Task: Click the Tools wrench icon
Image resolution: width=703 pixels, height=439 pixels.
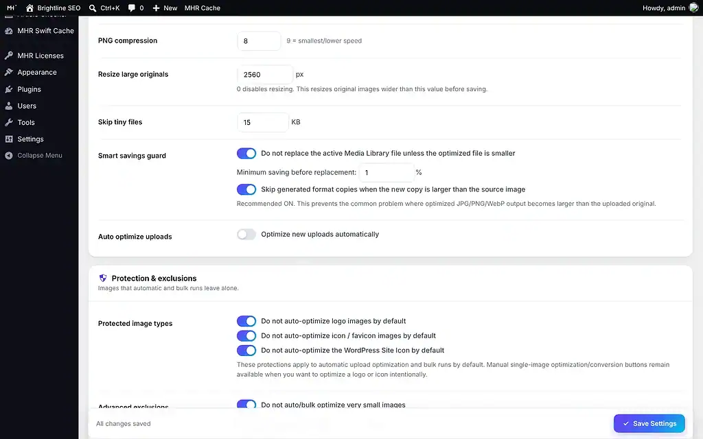Action: tap(8, 122)
